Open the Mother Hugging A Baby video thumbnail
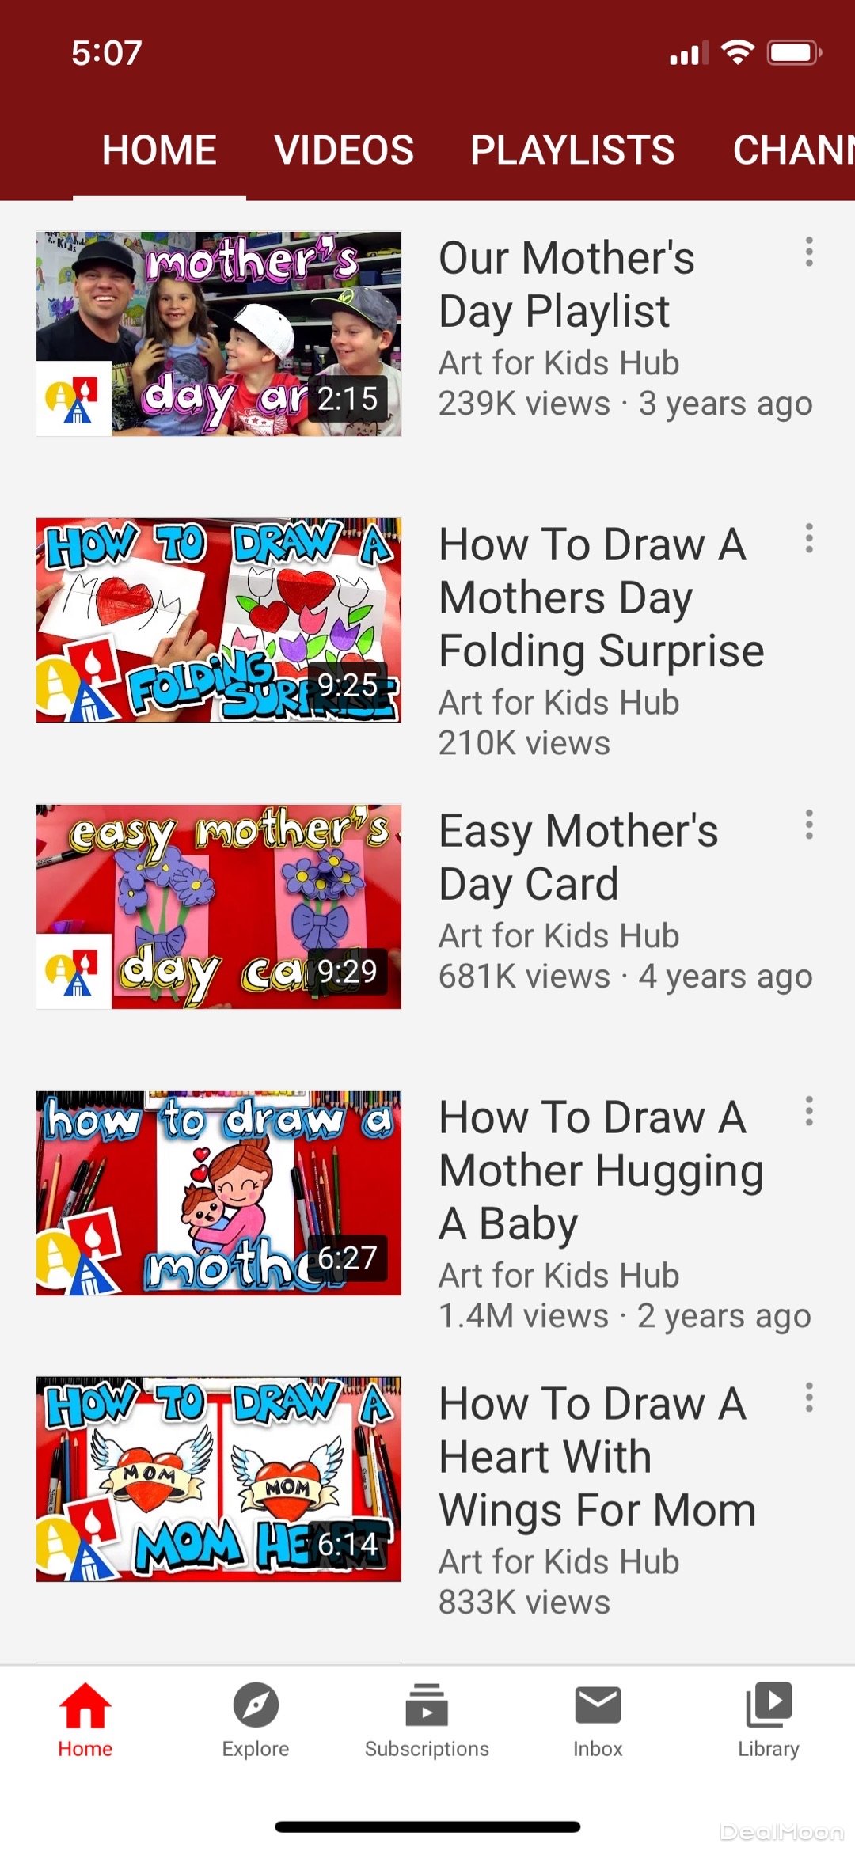The width and height of the screenshot is (855, 1851). click(218, 1193)
